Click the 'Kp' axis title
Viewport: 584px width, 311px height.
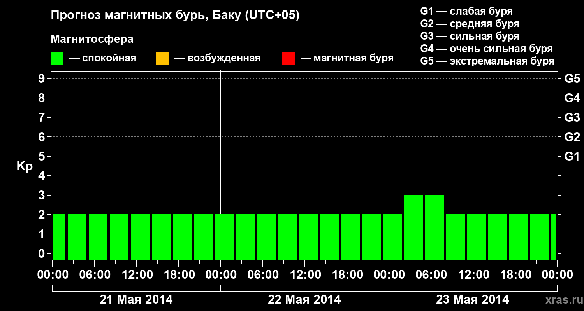click(x=25, y=166)
